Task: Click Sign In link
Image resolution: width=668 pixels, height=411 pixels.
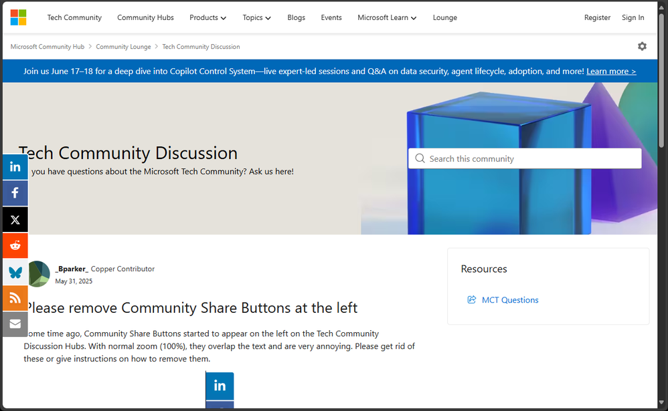Action: coord(633,17)
